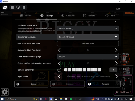
Task: Click left arrow for Untranslated Message option
Action: [x=59, y=63]
